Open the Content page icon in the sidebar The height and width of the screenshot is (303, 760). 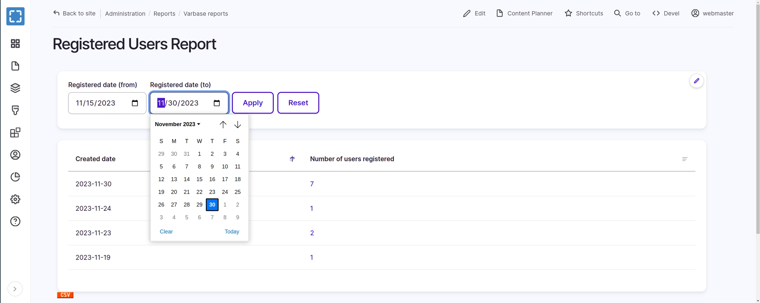coord(15,66)
